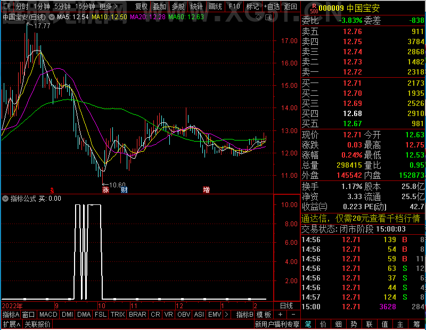Viewport: 426px width, 330px height.
Task: Switch to the CR indicator
Action: [155, 315]
